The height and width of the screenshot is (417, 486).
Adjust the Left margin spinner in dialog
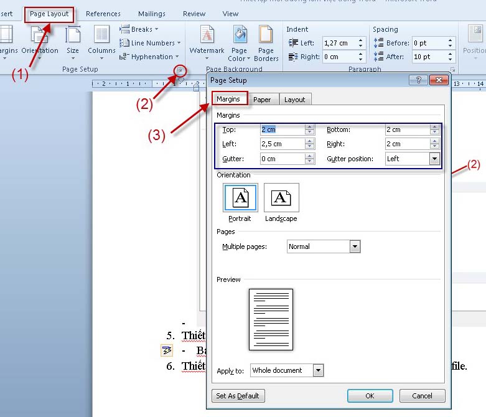[x=309, y=144]
